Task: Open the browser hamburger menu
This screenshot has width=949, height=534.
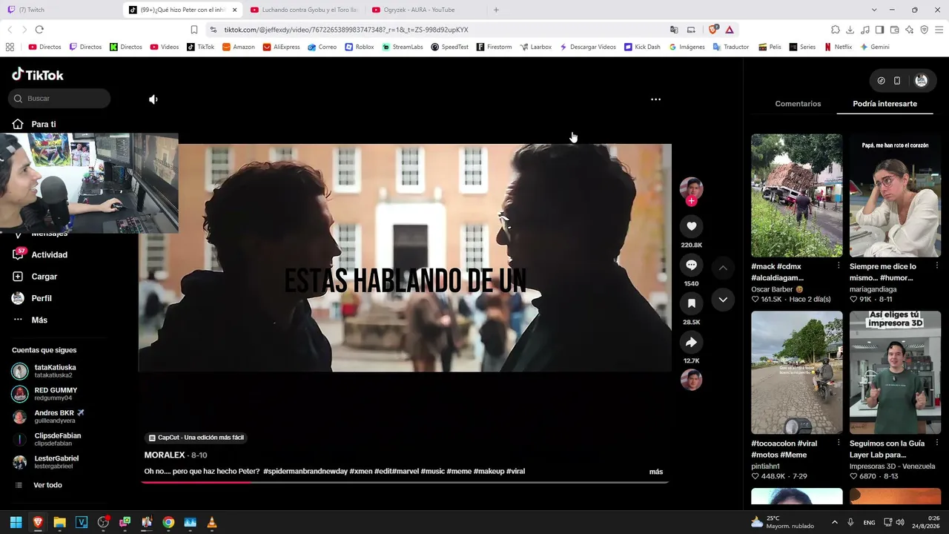Action: pyautogui.click(x=939, y=30)
